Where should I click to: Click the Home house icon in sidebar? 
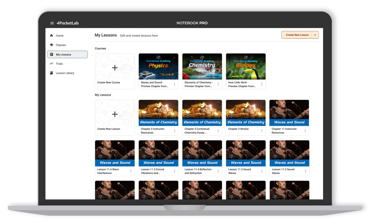tap(51, 36)
